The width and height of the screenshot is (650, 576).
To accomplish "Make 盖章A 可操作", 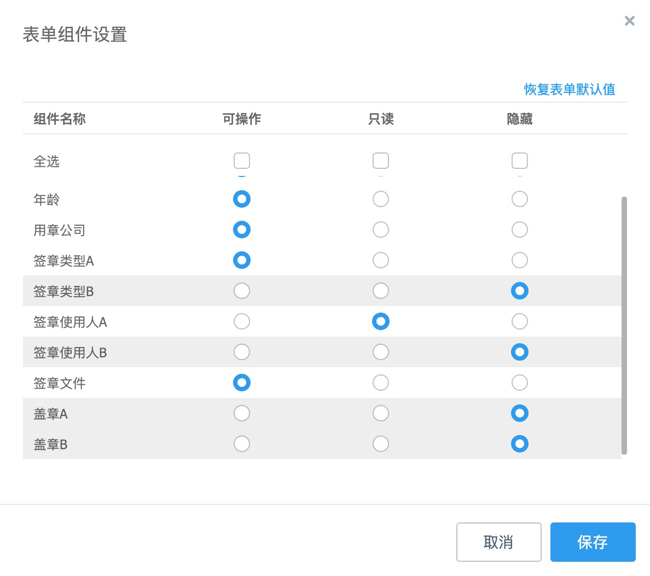I will point(242,413).
